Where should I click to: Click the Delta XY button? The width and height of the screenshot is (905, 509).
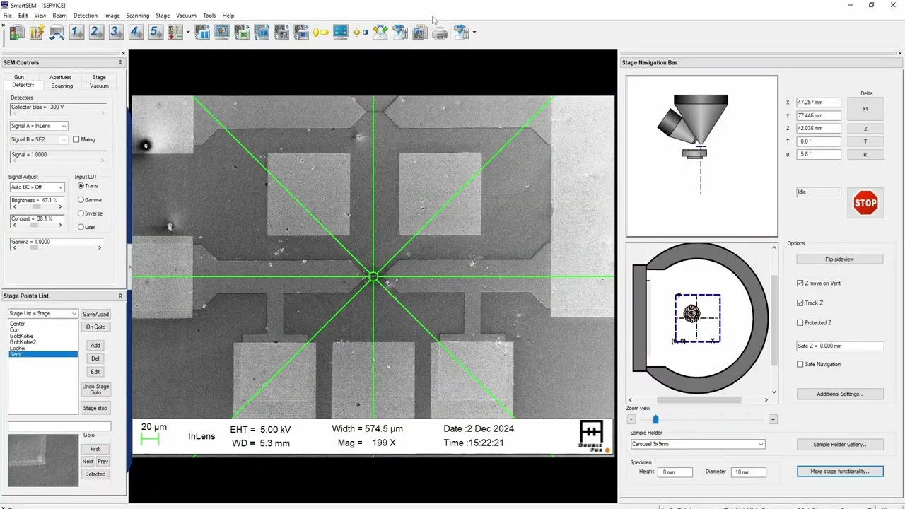coord(865,109)
